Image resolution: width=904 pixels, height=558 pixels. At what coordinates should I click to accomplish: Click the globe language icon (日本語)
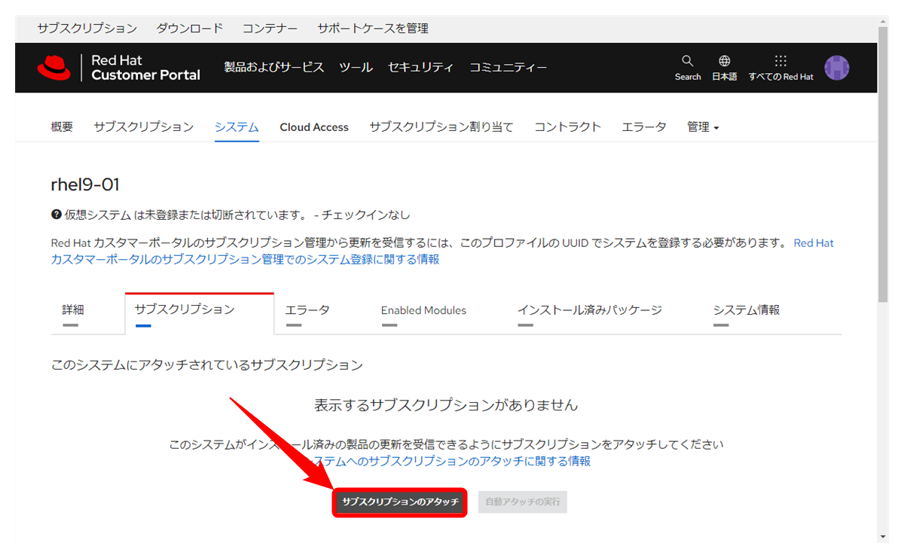pyautogui.click(x=724, y=62)
